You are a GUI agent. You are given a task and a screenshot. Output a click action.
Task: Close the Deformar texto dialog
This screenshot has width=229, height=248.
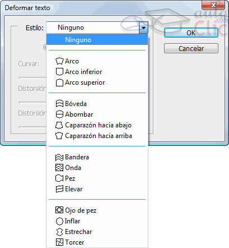pos(213,5)
